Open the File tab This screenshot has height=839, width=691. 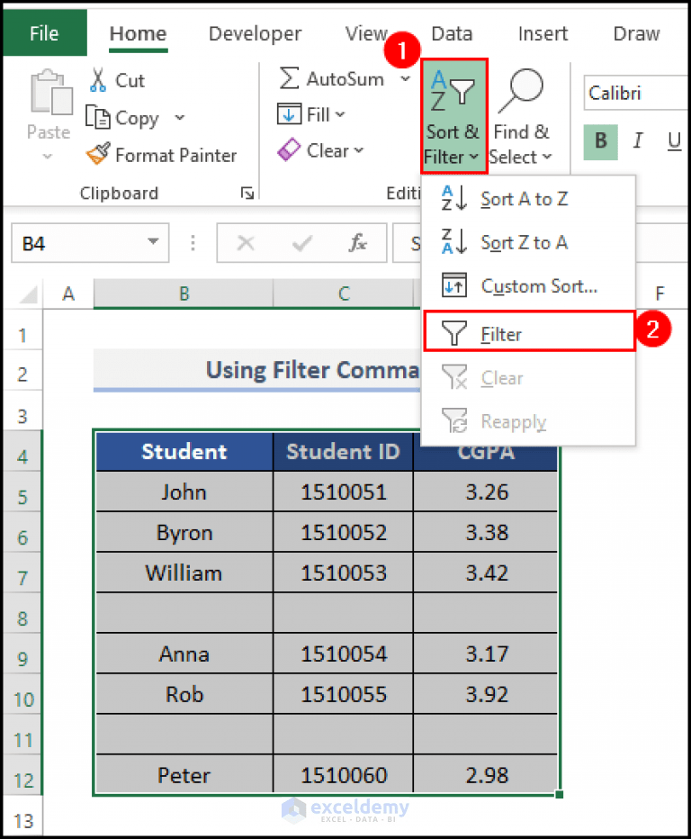[44, 33]
